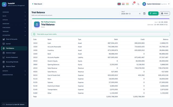Go to General Ledger

14,53
